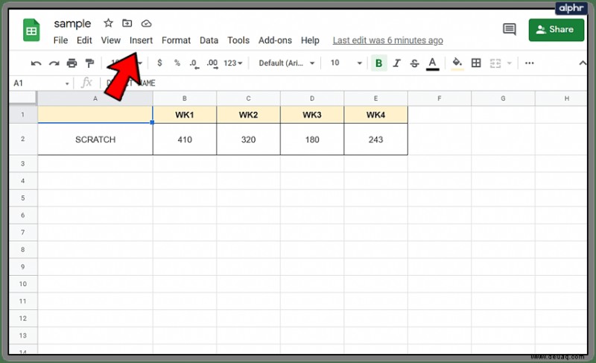Open the fill color picker
Viewport: 596px width, 363px height.
[457, 63]
